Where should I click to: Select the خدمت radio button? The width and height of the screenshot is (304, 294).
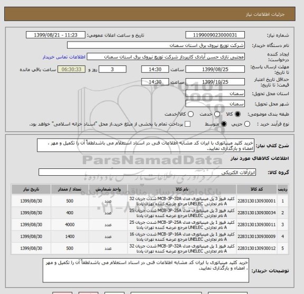tap(217, 114)
